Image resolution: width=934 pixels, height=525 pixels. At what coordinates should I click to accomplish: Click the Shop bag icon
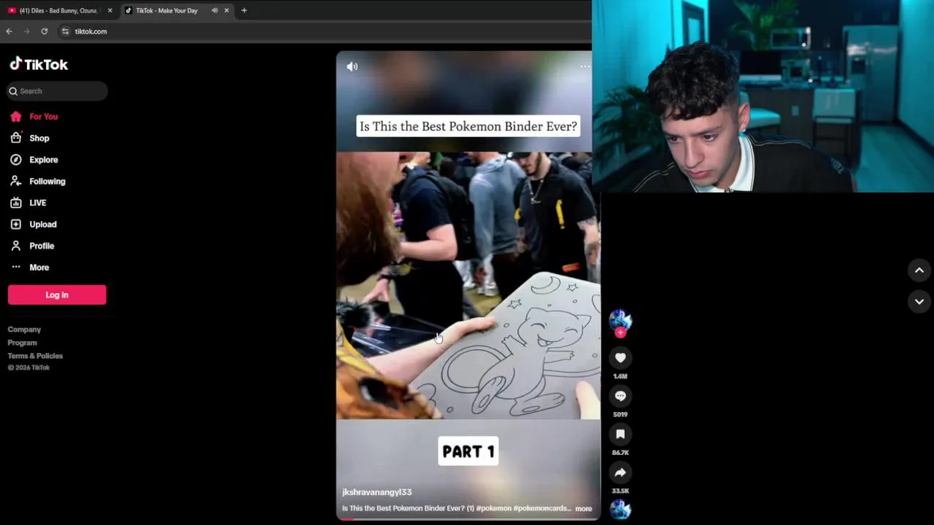pos(16,138)
